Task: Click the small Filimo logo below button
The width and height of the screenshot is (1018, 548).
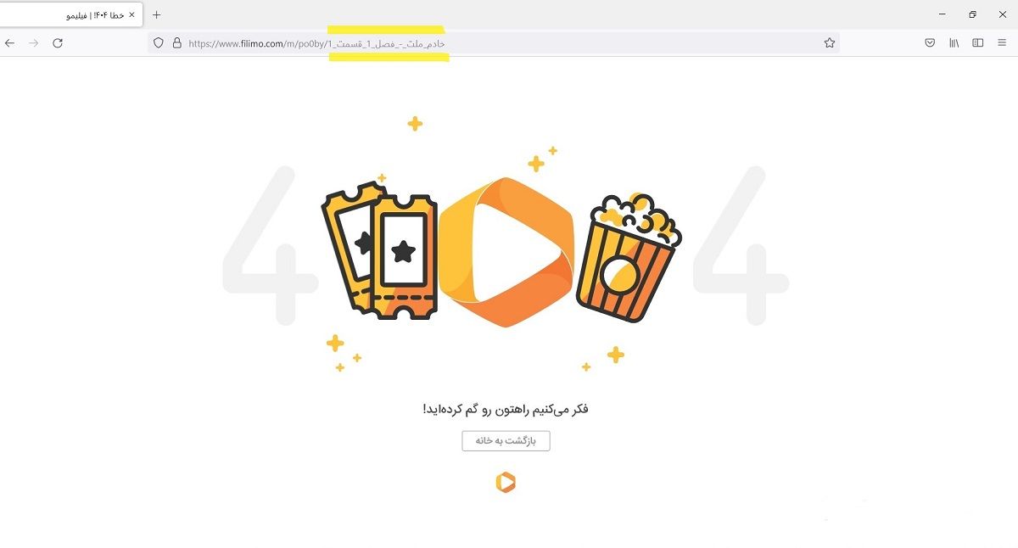Action: pos(506,483)
